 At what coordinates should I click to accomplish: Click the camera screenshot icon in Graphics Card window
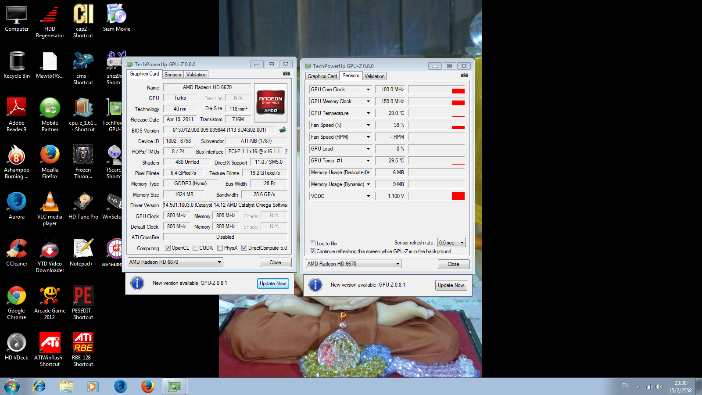coord(287,74)
